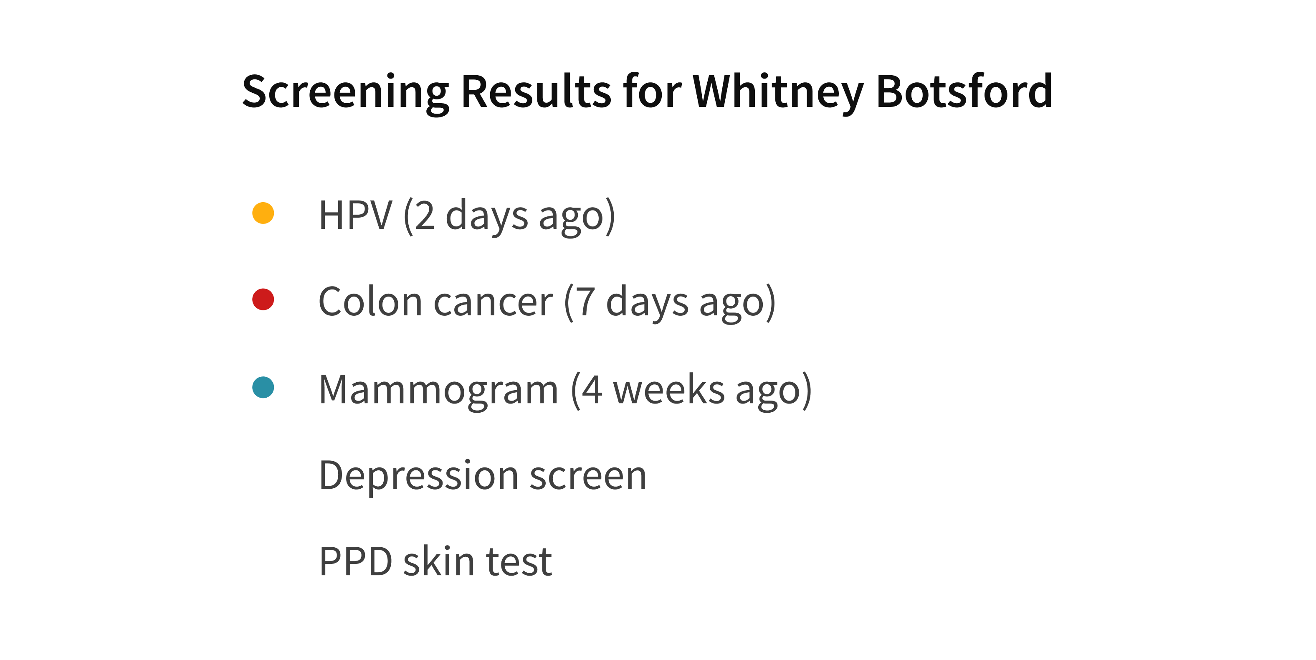
Task: Open the Depression screen entry
Action: pos(483,476)
